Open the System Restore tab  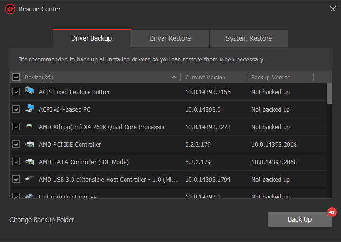(249, 38)
